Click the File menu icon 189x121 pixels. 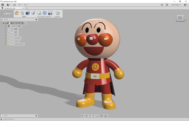pos(8,5)
